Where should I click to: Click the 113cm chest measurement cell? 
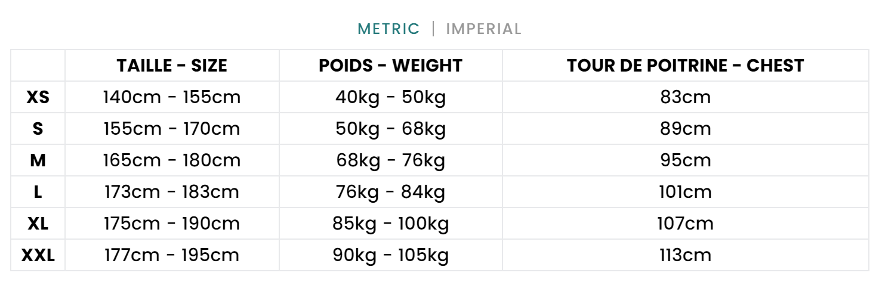tap(686, 255)
